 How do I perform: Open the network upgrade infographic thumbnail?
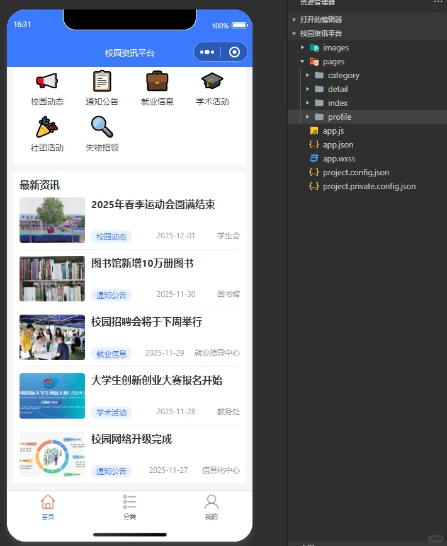tap(52, 455)
